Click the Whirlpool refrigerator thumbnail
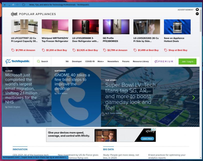203x161 pixels. pos(55,27)
